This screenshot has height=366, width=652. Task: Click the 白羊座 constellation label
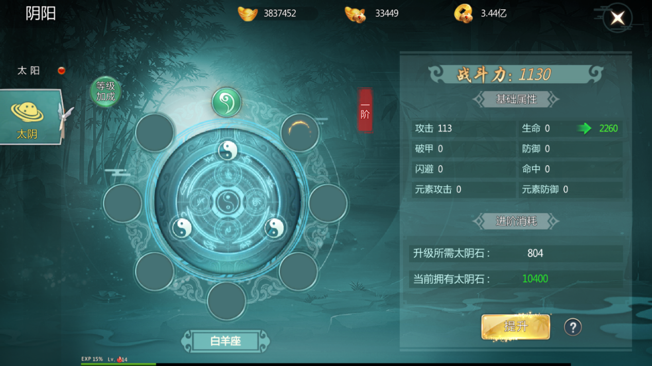(x=226, y=341)
